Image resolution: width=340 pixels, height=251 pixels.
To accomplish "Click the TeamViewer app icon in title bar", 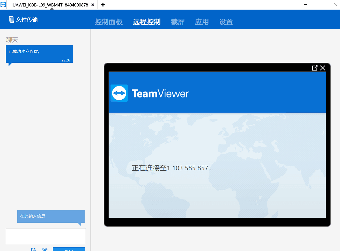I will point(3,5).
